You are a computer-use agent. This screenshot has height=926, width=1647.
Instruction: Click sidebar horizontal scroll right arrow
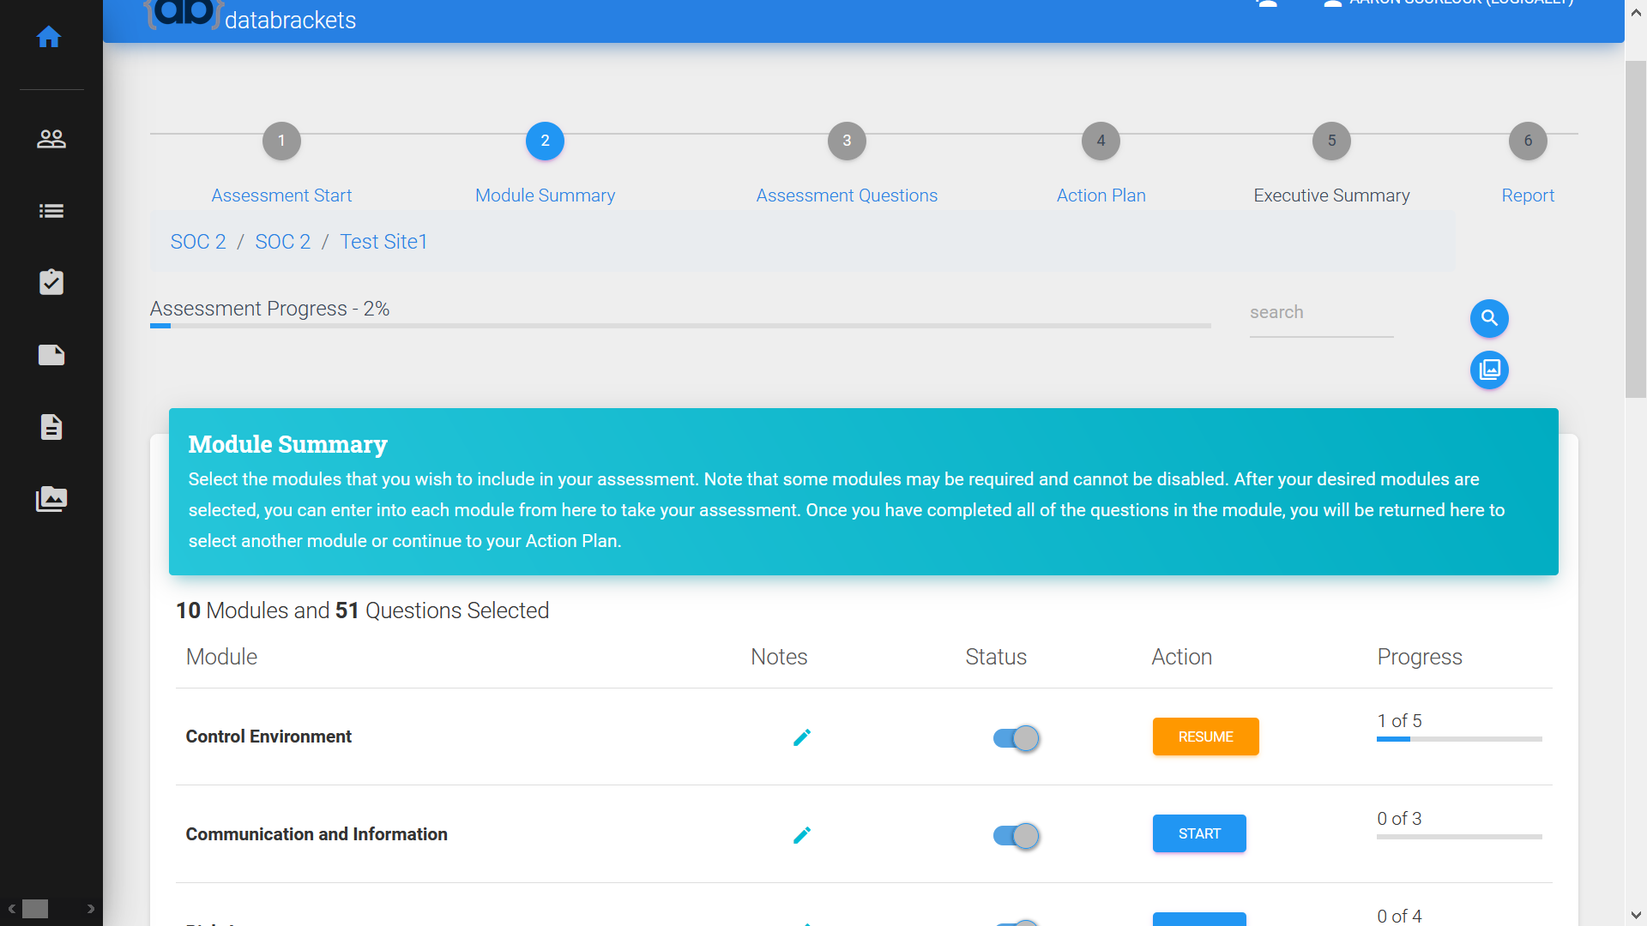(91, 909)
